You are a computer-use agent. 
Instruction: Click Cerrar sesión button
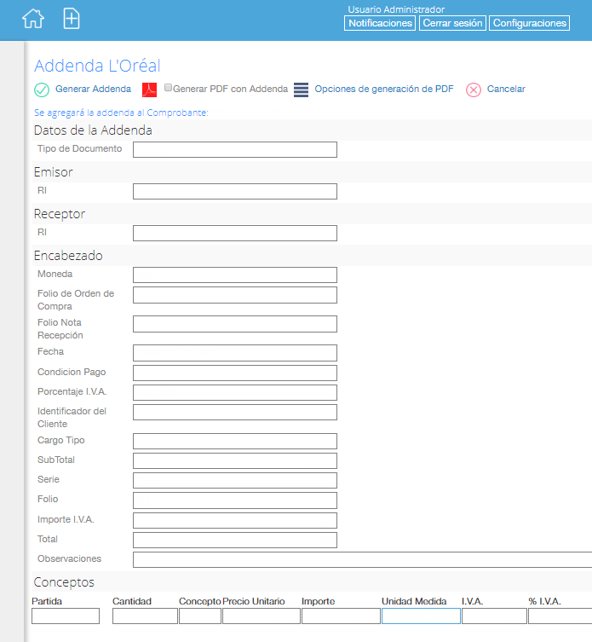coord(452,23)
